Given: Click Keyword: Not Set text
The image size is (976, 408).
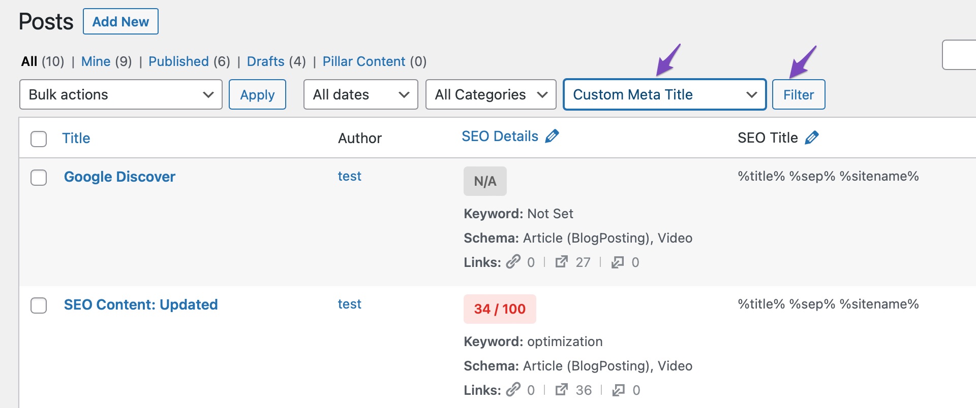Looking at the screenshot, I should [518, 214].
